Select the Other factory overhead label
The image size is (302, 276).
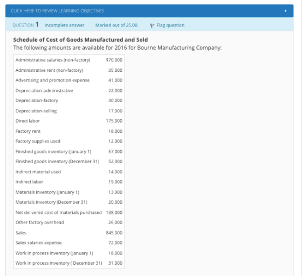(x=40, y=223)
